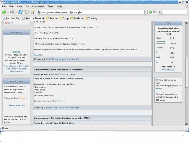The height and width of the screenshot is (142, 189).
Task: Follow the 'this topic' download link
Action: [x=61, y=101]
